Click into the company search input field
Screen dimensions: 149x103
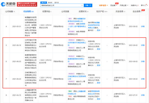[61, 5]
